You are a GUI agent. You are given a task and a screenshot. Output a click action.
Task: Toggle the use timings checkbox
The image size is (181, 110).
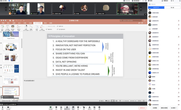click(58, 26)
